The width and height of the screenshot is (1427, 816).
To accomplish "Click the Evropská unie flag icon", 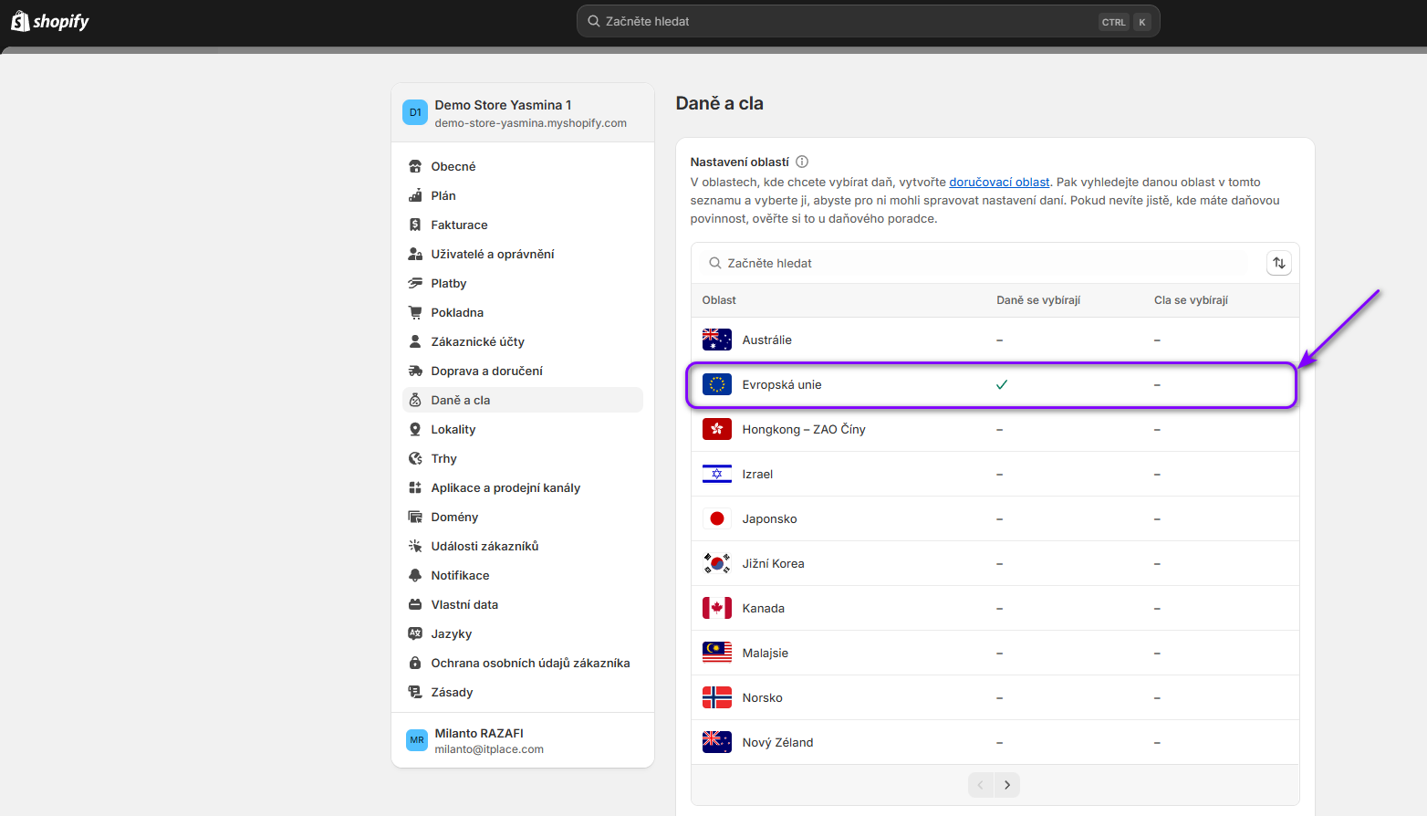I will 716,384.
